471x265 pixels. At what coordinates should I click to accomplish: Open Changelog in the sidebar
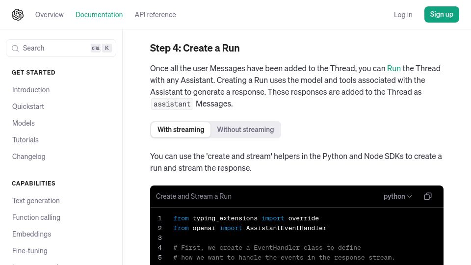coord(29,157)
